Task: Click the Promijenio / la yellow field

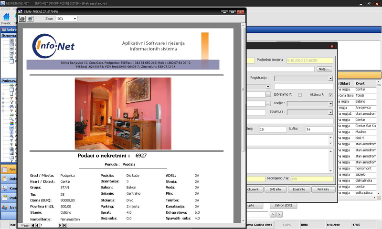Action: coord(312,179)
